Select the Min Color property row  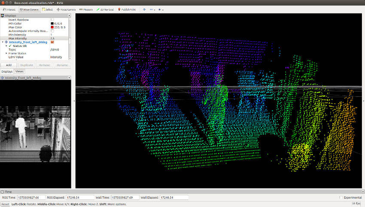(34, 24)
